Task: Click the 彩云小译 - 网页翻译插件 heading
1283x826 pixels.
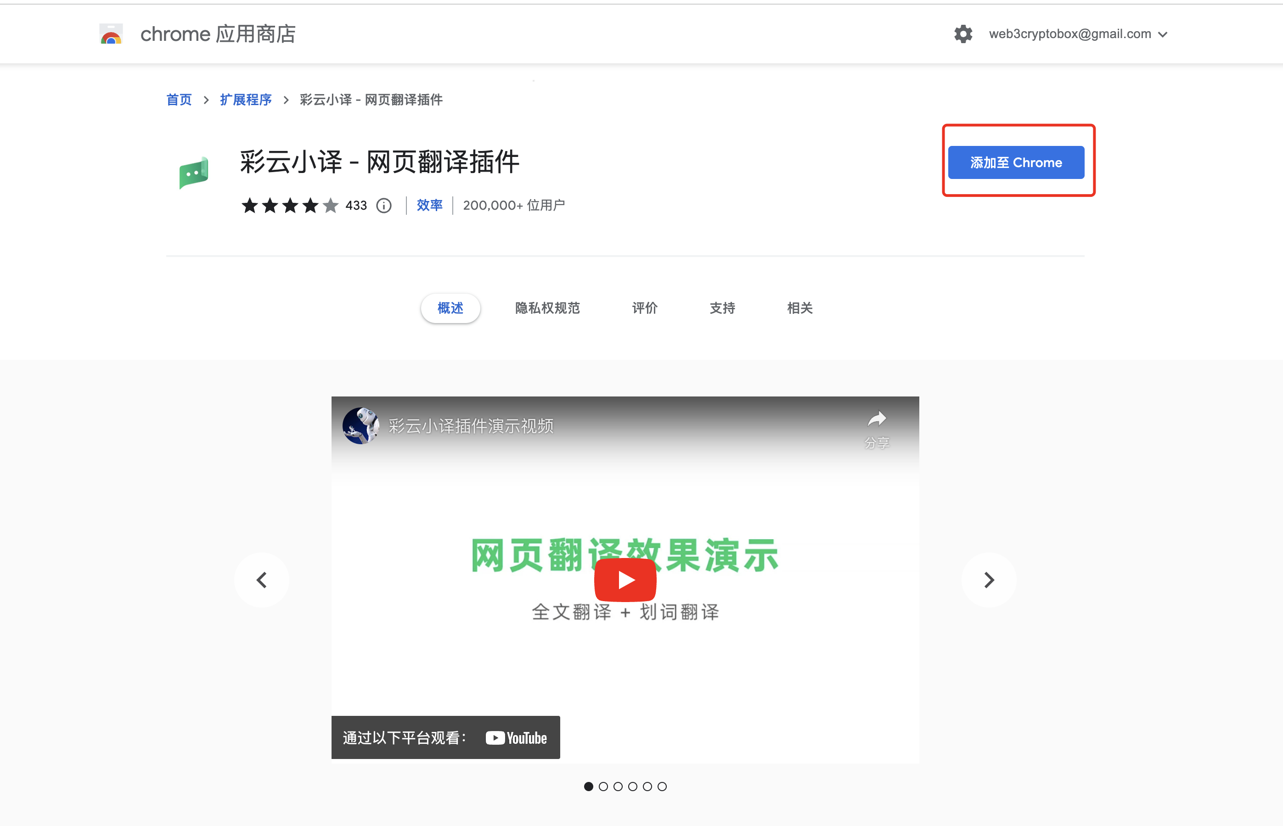Action: 379,162
